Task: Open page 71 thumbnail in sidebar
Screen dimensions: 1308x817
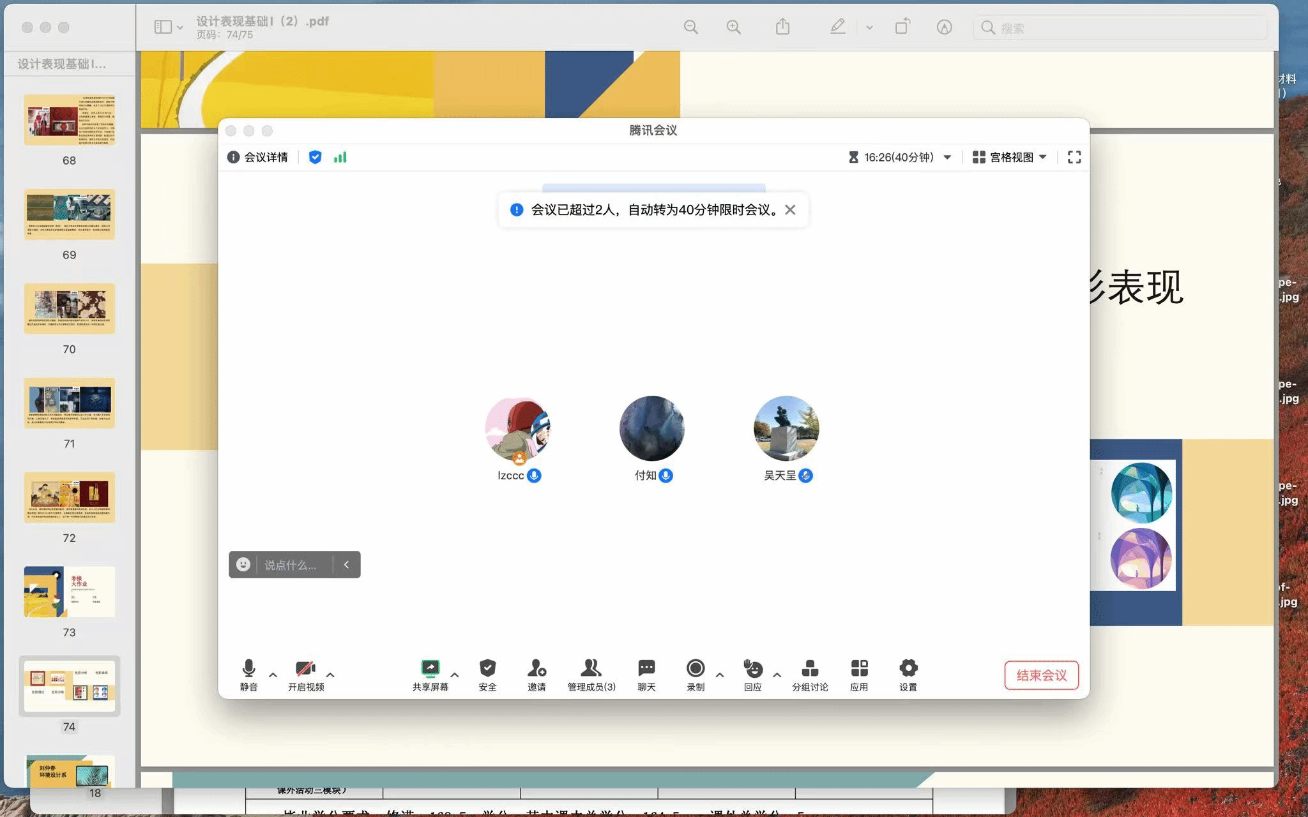Action: (70, 403)
